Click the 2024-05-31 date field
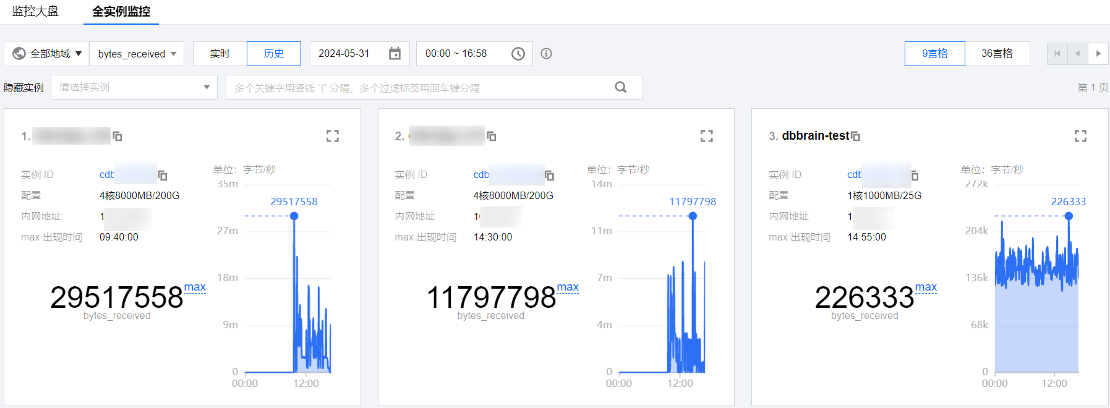1110x408 pixels. pos(359,54)
